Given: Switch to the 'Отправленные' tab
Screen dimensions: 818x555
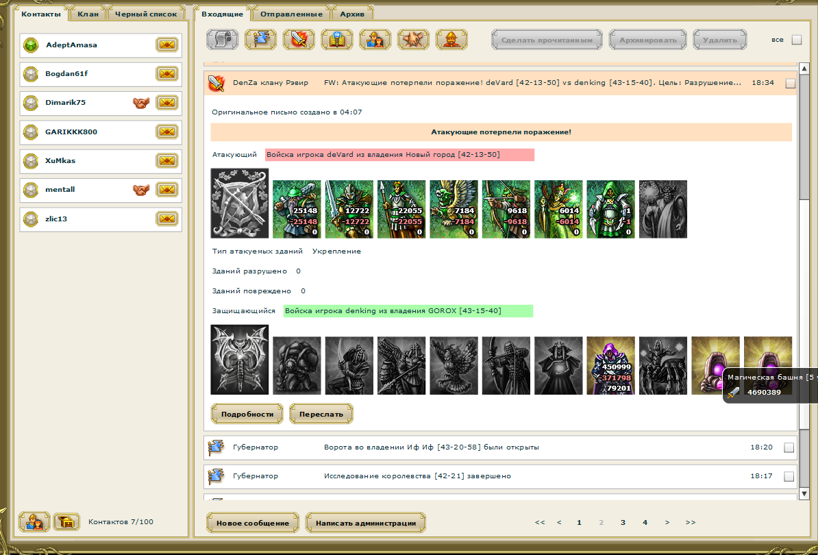Looking at the screenshot, I should coord(291,14).
